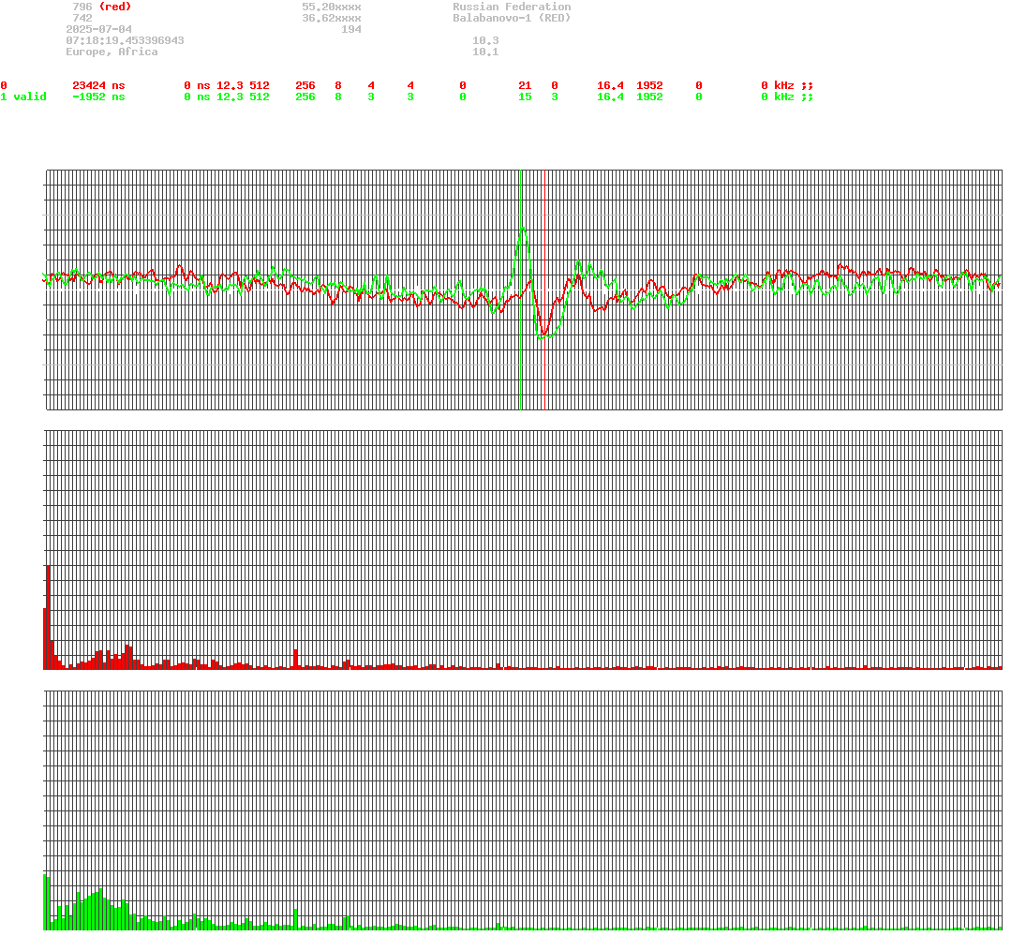Click the green "512" value
Screen dimensions: 1026x951
click(260, 97)
